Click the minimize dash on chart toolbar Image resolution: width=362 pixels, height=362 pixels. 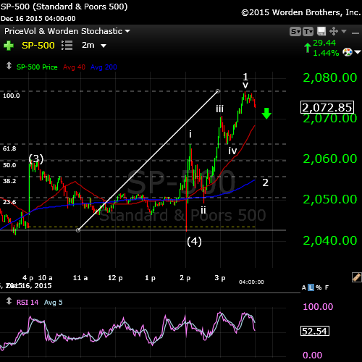[355, 33]
